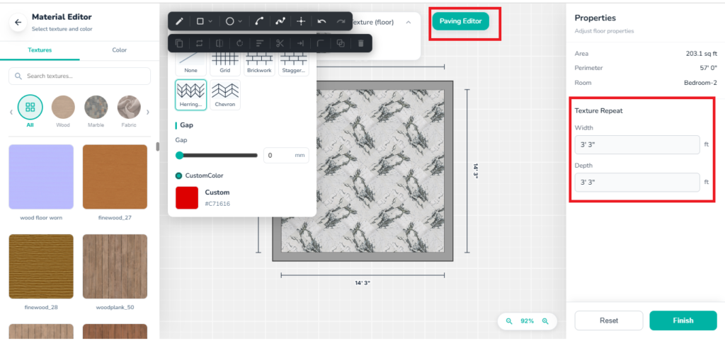Select the pencil draw tool
The width and height of the screenshot is (725, 341).
(179, 21)
